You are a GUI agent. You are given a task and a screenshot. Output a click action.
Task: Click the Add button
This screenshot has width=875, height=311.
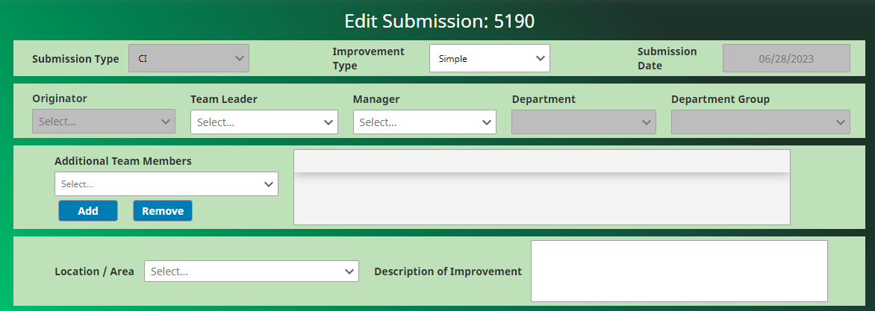[88, 210]
